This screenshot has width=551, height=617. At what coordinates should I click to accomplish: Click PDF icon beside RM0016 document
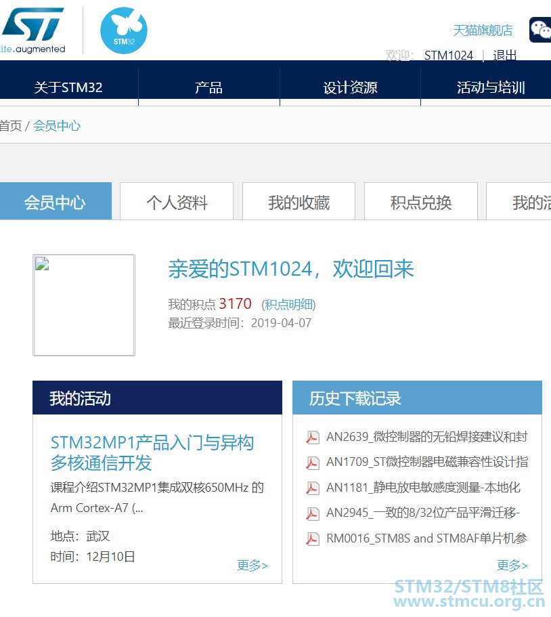click(313, 538)
